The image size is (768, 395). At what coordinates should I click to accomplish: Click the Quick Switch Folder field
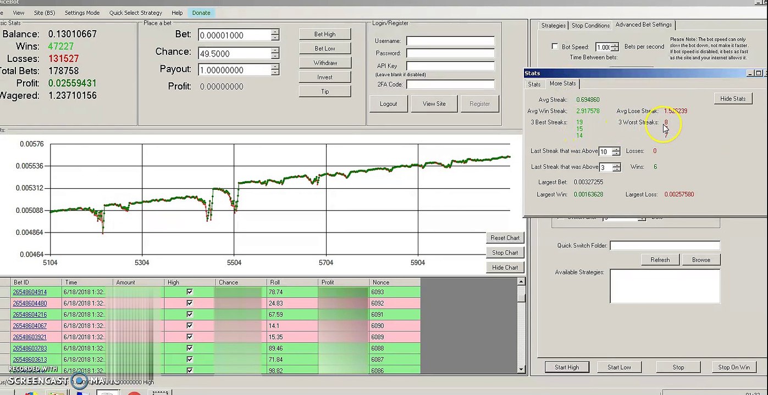[x=665, y=245]
